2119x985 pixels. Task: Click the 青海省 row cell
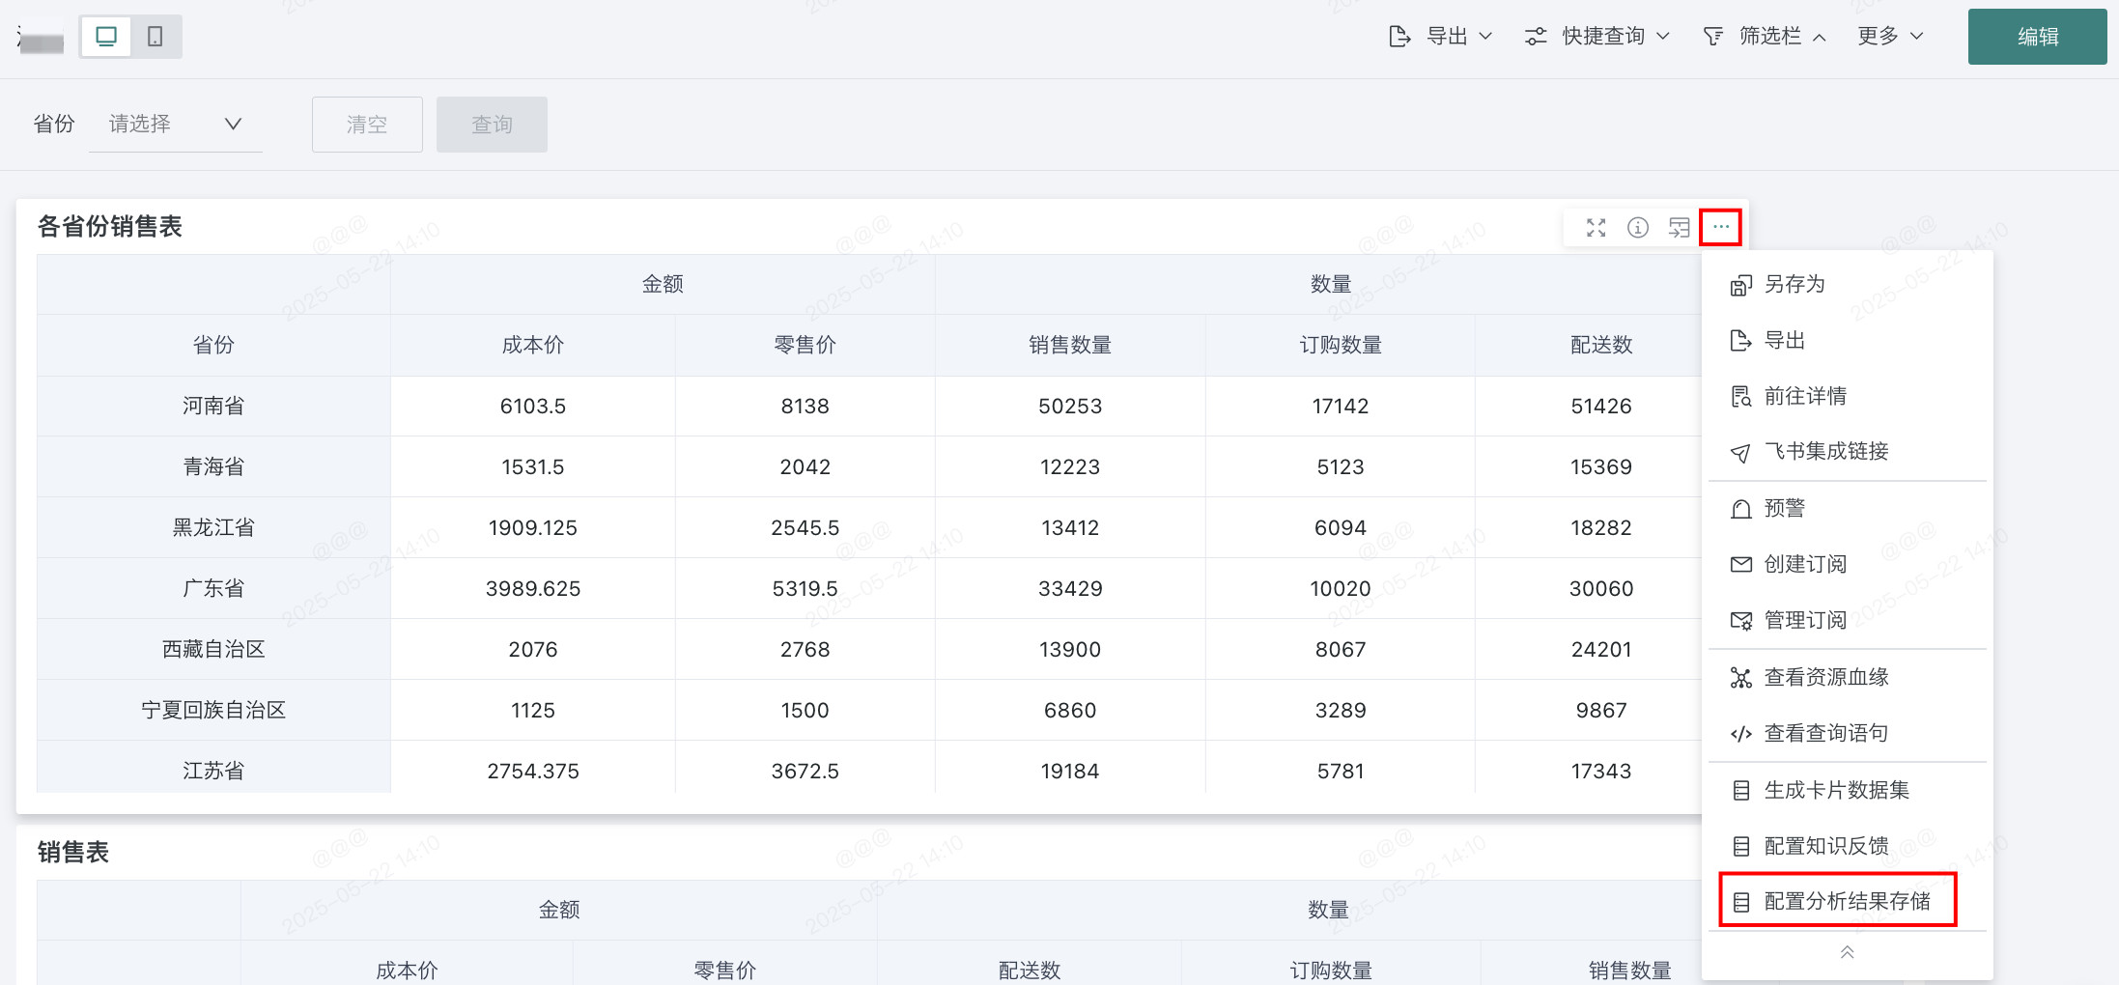(x=213, y=466)
